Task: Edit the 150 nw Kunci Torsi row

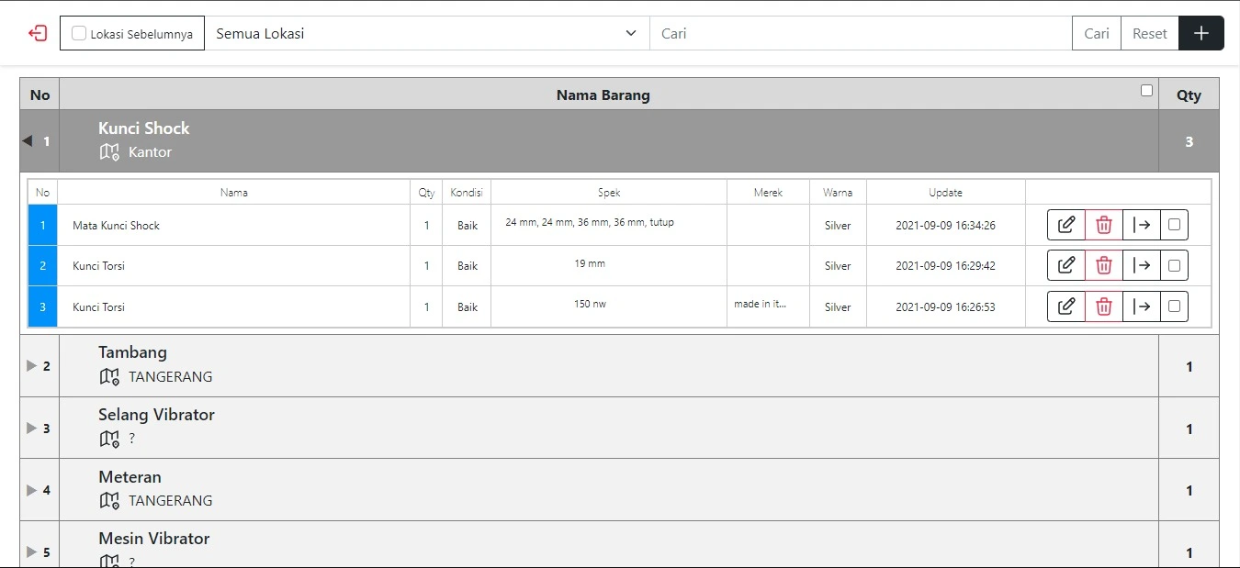Action: point(1066,306)
